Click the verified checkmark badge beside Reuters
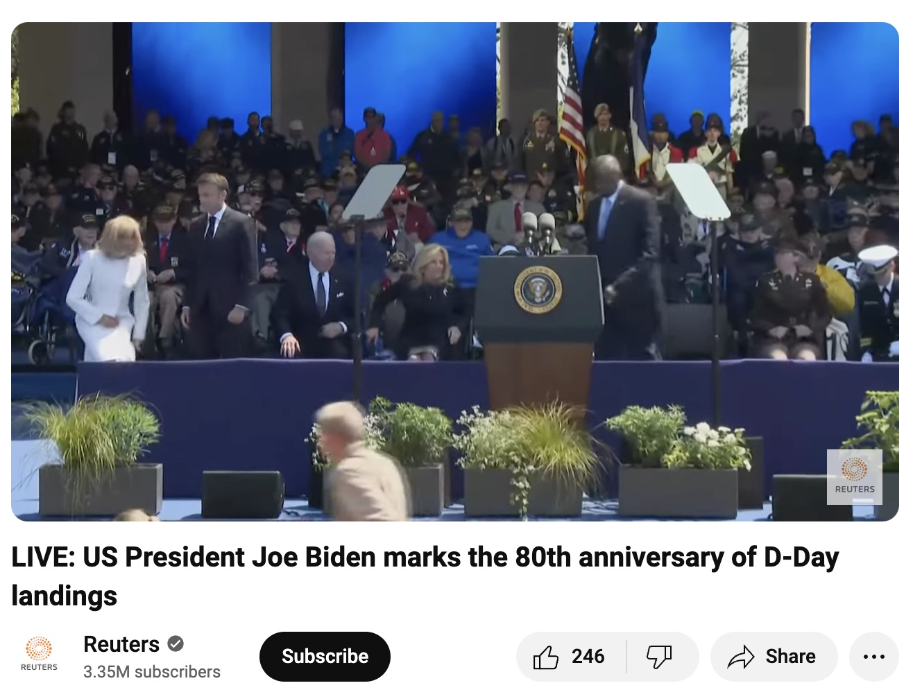Viewport: 913px width, 699px height. 176,644
